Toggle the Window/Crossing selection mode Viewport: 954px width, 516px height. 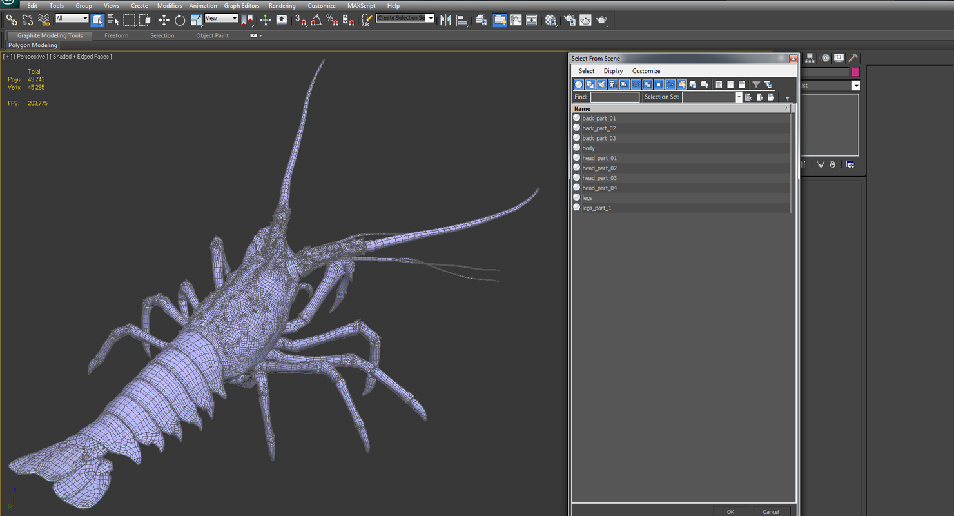click(144, 20)
